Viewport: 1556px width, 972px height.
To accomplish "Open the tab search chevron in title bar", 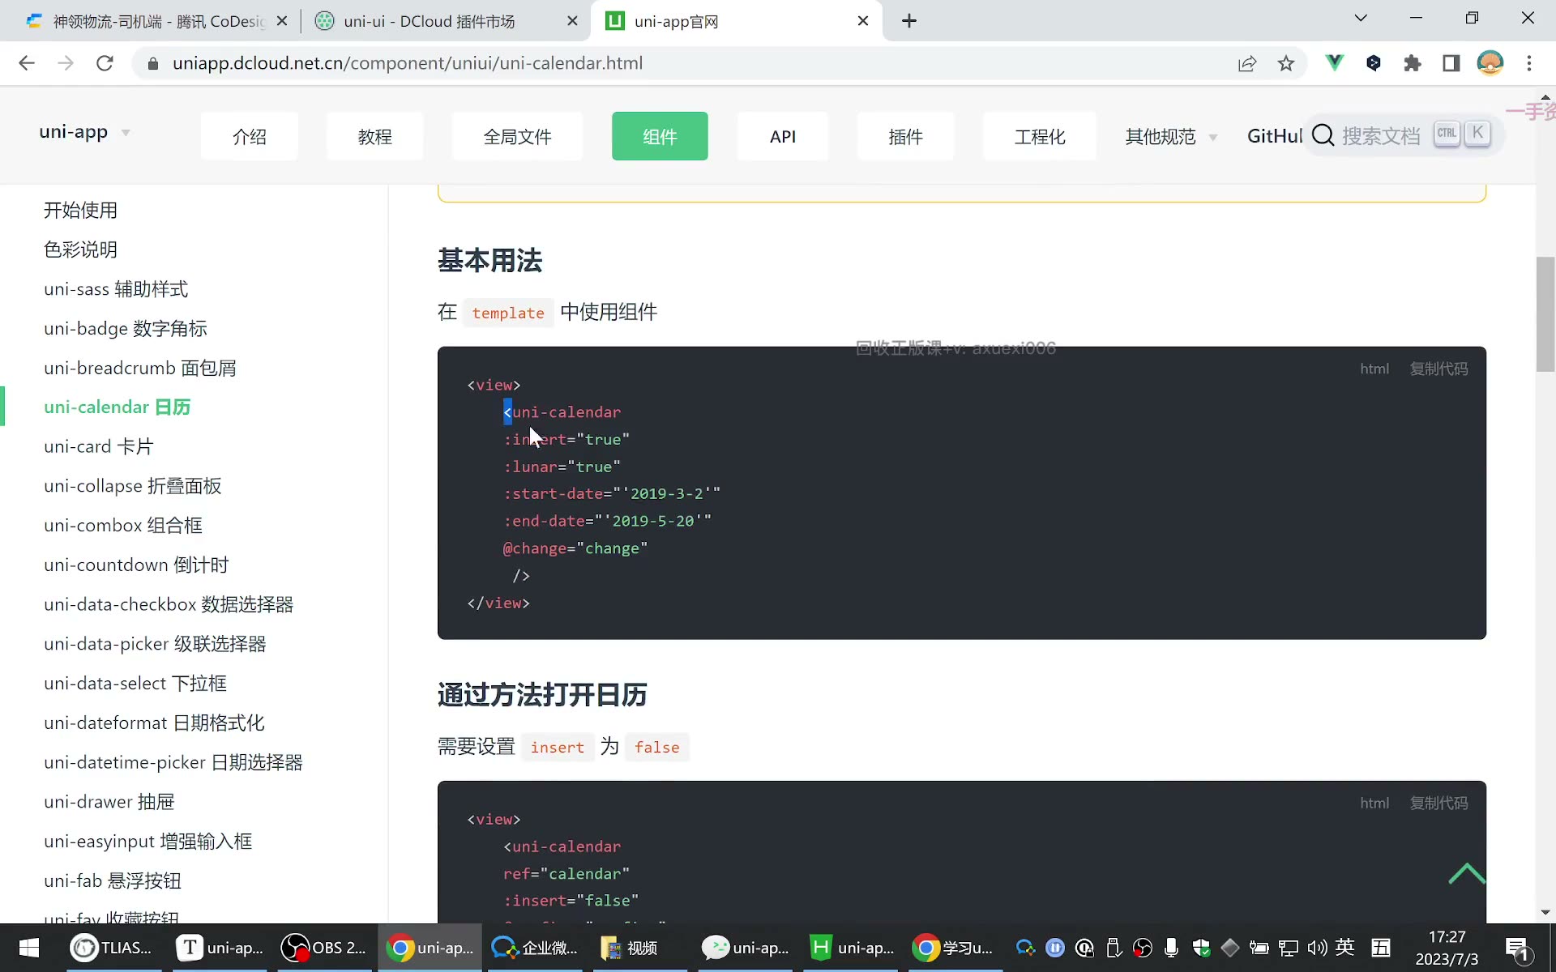I will click(1361, 18).
